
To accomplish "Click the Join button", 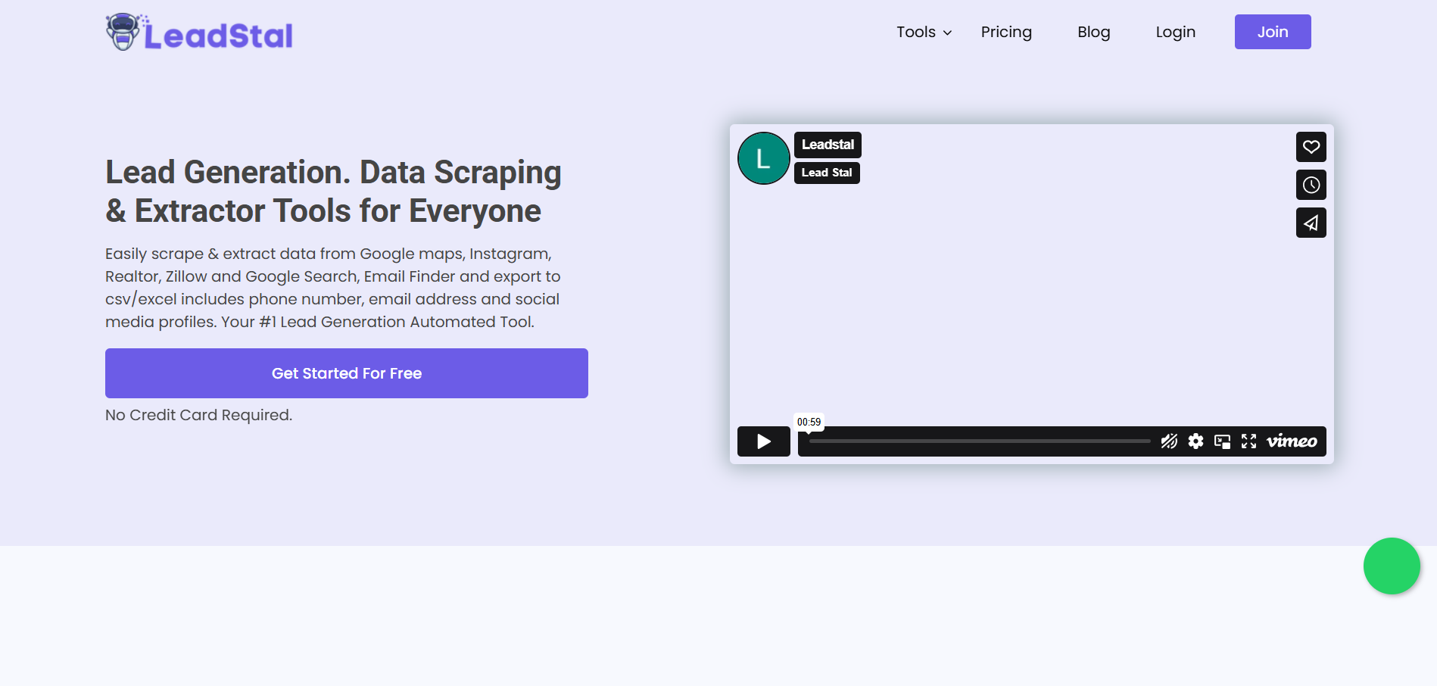I will click(x=1273, y=32).
